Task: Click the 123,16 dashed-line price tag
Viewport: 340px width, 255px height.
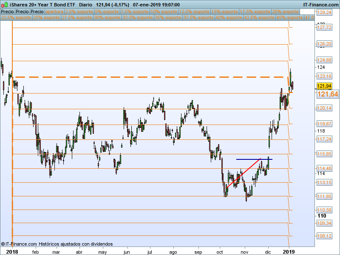Action: pos(324,76)
